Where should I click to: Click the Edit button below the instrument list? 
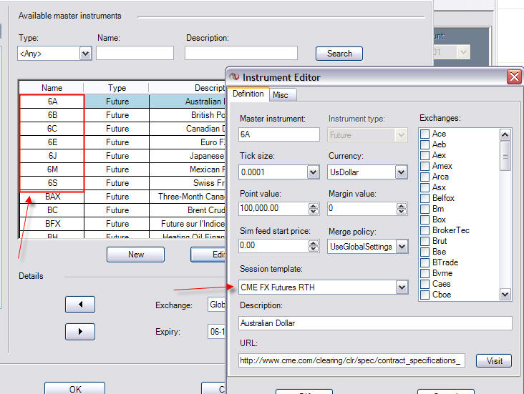tap(209, 255)
